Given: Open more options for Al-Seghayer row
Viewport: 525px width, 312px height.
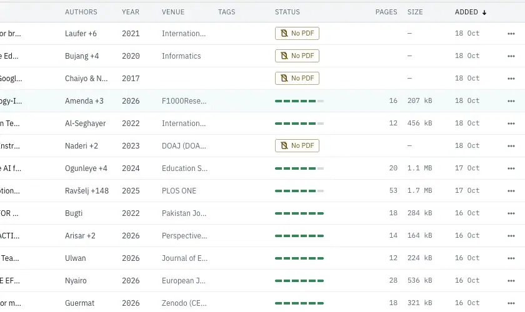Looking at the screenshot, I should [x=511, y=124].
